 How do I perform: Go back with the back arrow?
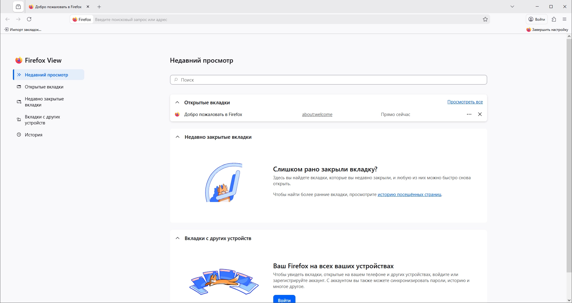pos(7,19)
